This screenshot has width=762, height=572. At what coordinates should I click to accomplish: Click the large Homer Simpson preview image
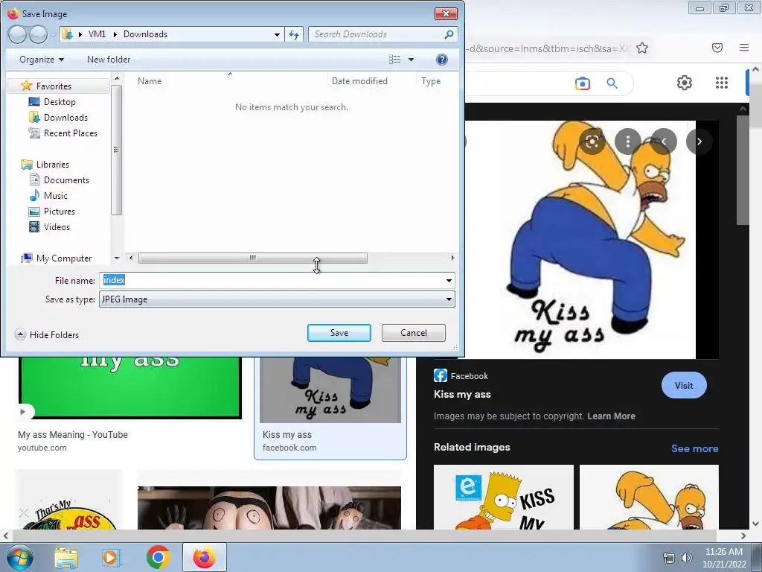(x=580, y=240)
